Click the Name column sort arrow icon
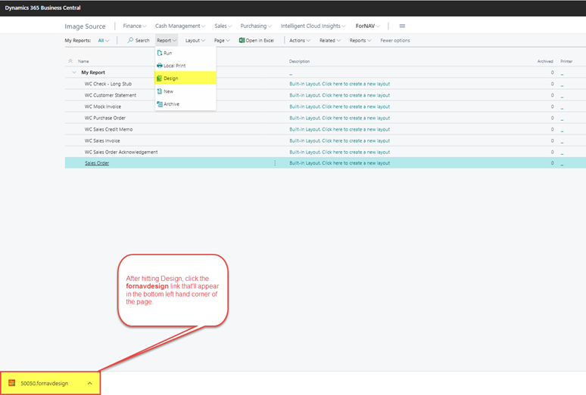 pos(70,61)
